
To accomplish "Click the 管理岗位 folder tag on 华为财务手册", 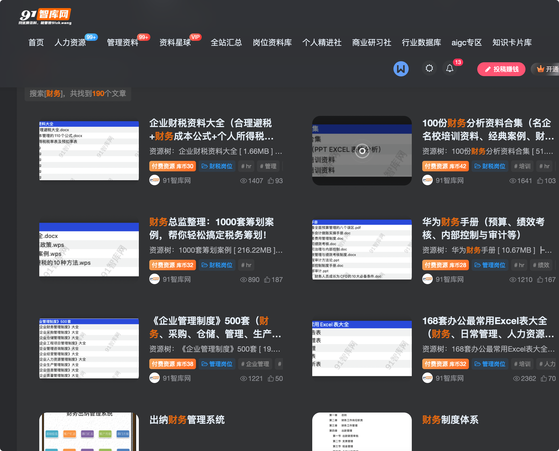I will pyautogui.click(x=490, y=265).
